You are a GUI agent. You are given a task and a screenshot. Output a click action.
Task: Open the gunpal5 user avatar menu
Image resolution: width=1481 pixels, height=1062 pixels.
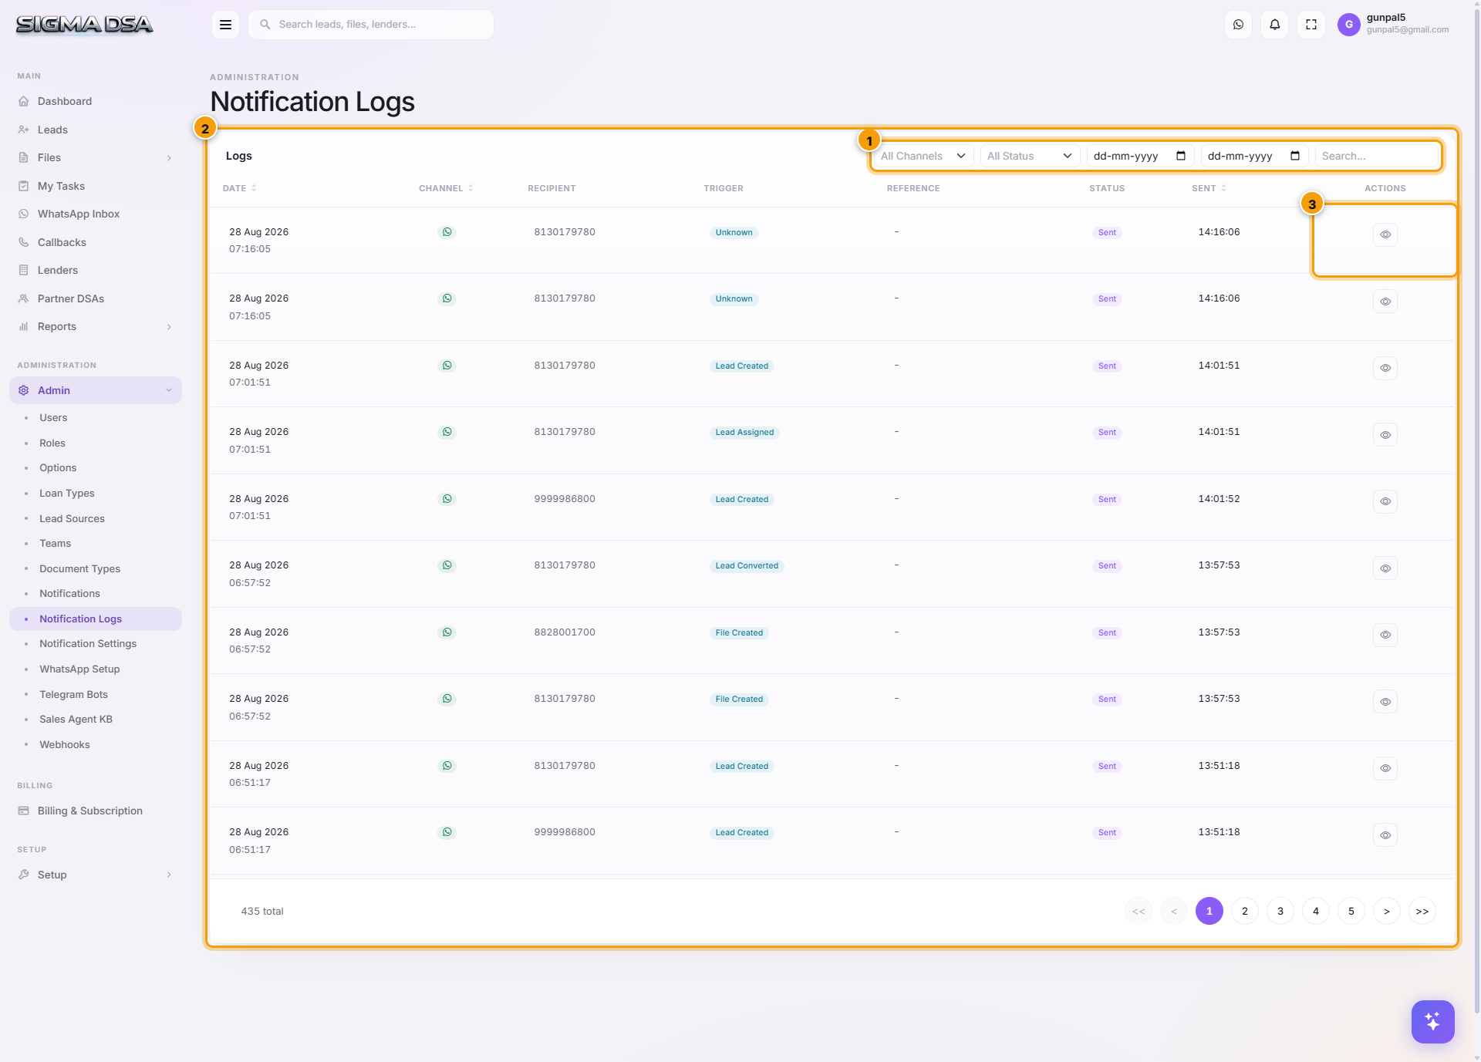pyautogui.click(x=1348, y=25)
